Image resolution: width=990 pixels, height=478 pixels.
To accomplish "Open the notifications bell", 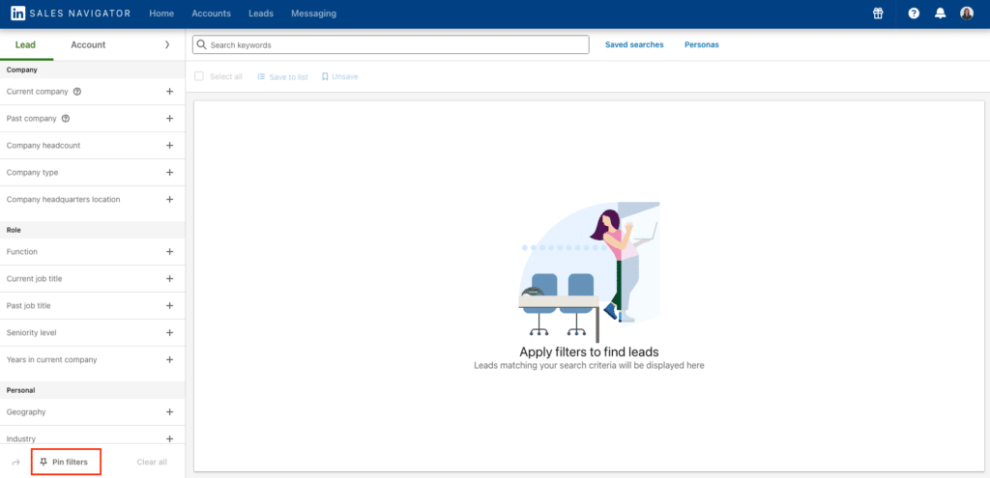I will pyautogui.click(x=941, y=14).
